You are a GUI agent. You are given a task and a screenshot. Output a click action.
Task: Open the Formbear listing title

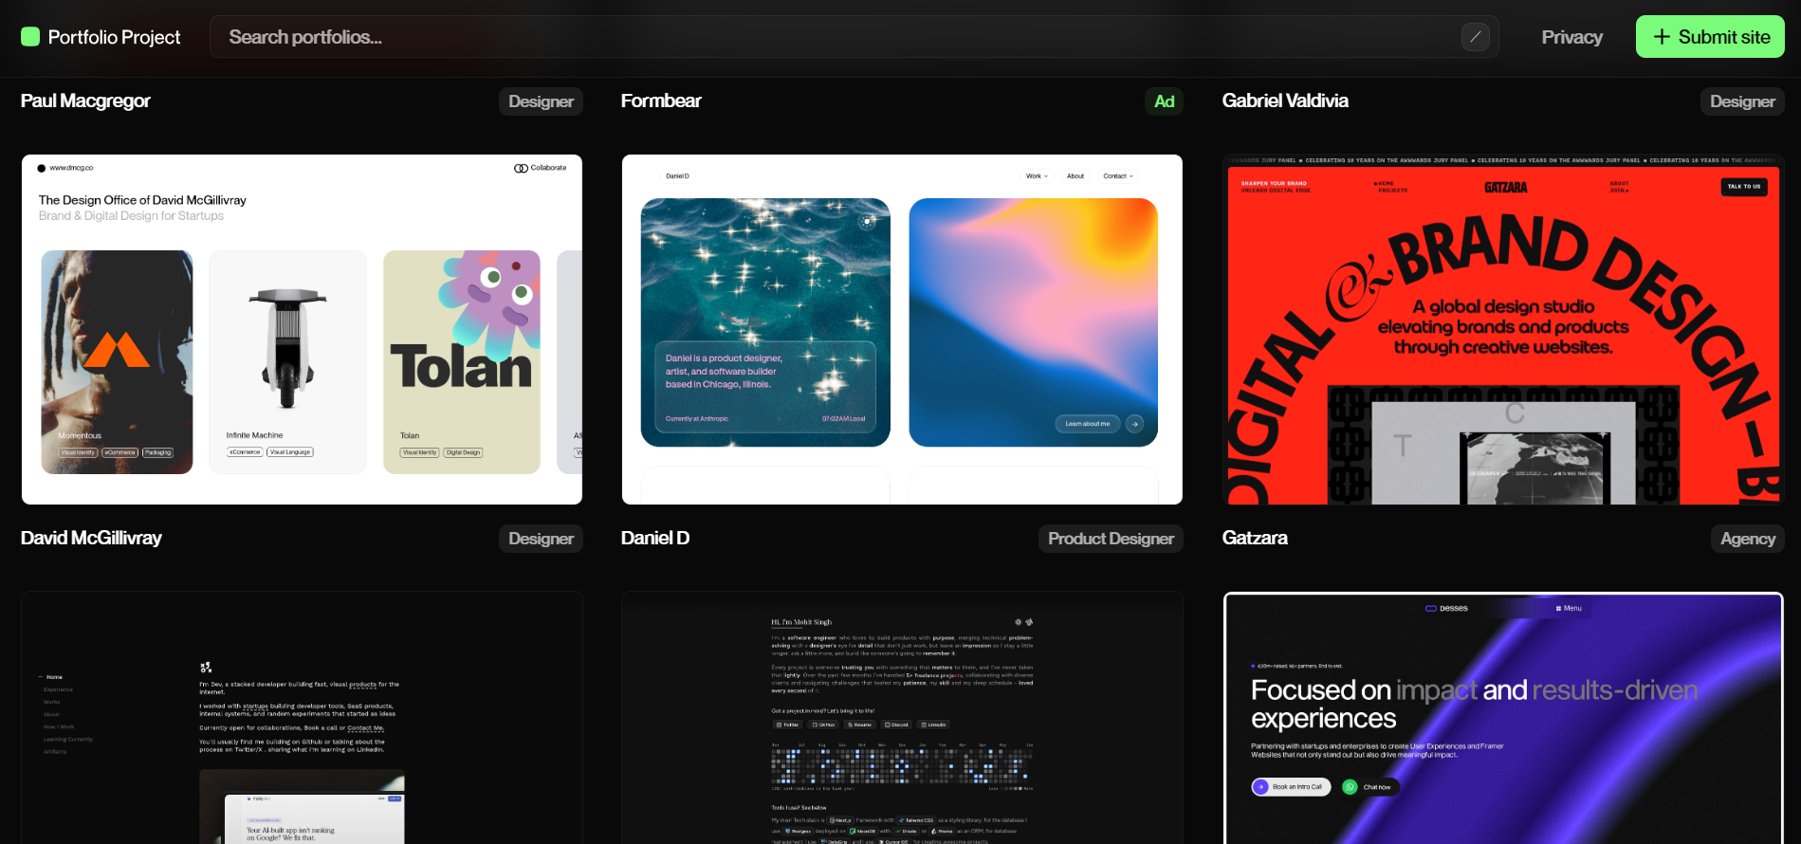(661, 101)
